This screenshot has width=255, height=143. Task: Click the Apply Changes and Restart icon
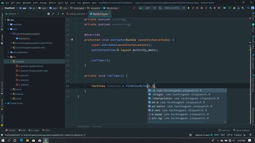coord(193,8)
